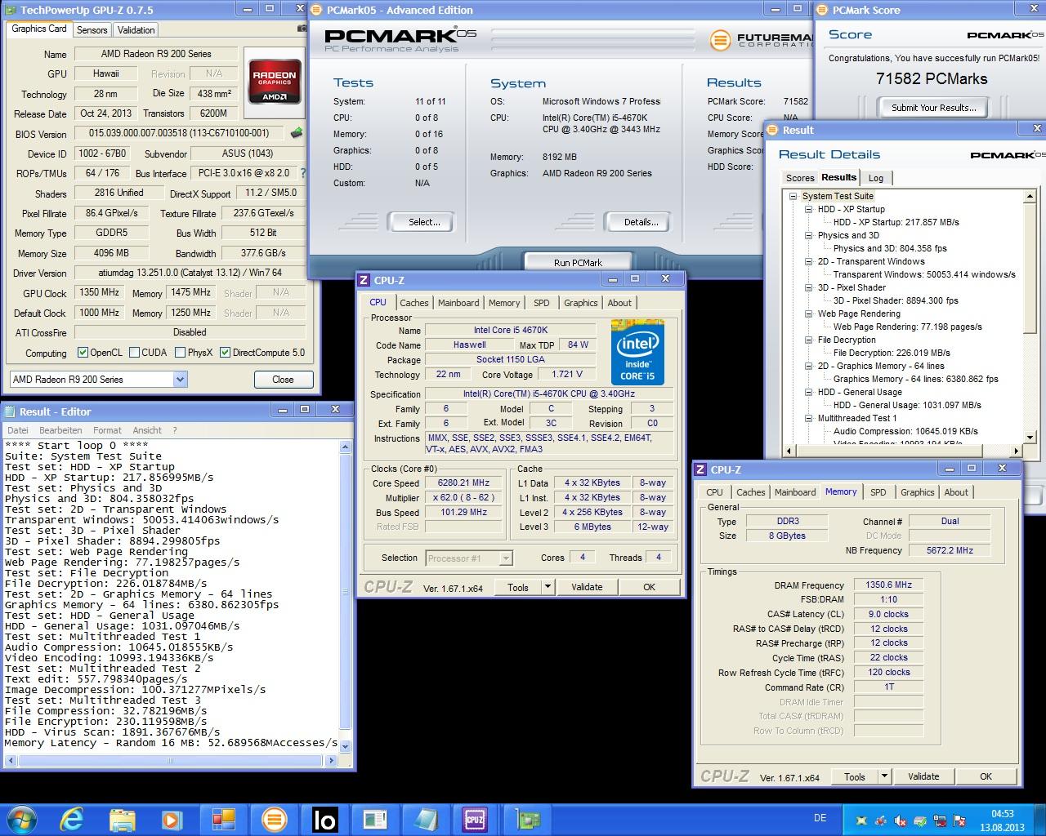
Task: Click the Z icon in CPU-Z memory window title
Action: coord(701,469)
